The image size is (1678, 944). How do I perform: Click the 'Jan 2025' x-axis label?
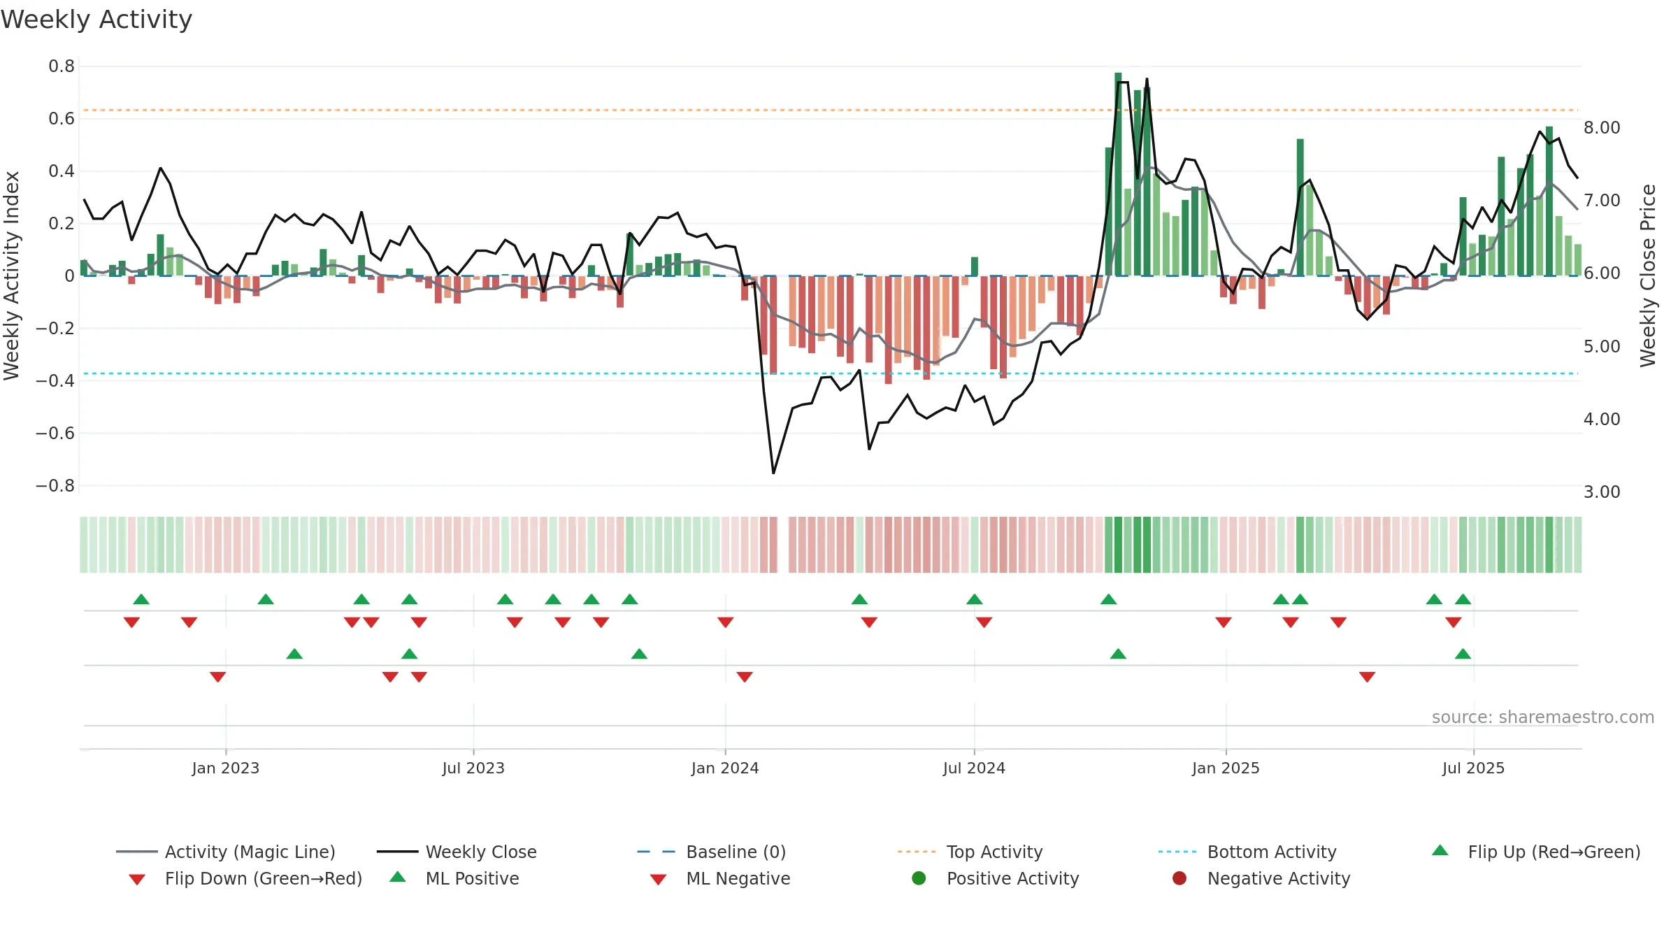(x=1226, y=768)
